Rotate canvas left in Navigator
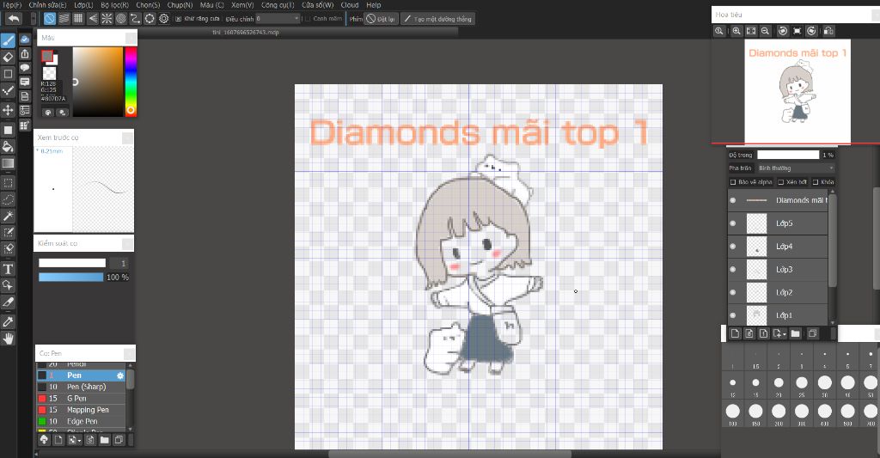Image resolution: width=880 pixels, height=458 pixels. pyautogui.click(x=782, y=31)
